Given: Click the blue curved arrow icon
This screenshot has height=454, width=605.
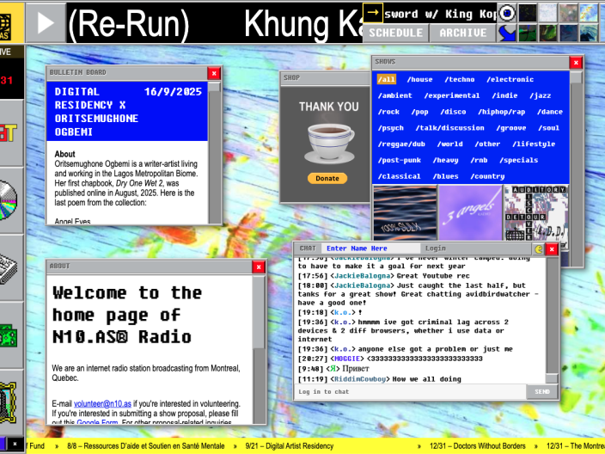Looking at the screenshot, I should coord(507,34).
